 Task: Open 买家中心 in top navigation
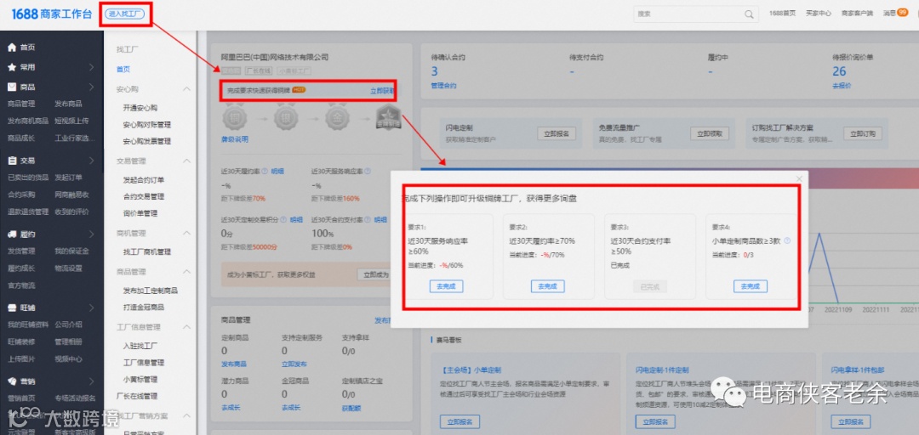tap(819, 13)
